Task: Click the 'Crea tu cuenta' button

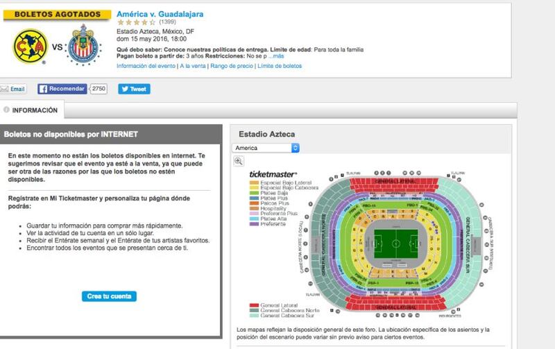Action: 109,296
